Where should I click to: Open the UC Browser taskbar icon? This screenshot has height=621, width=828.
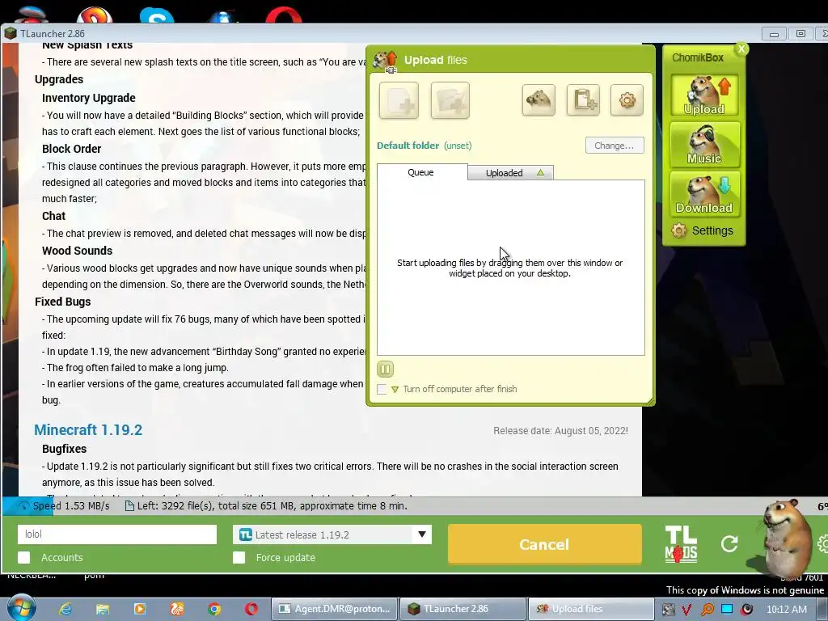177,609
